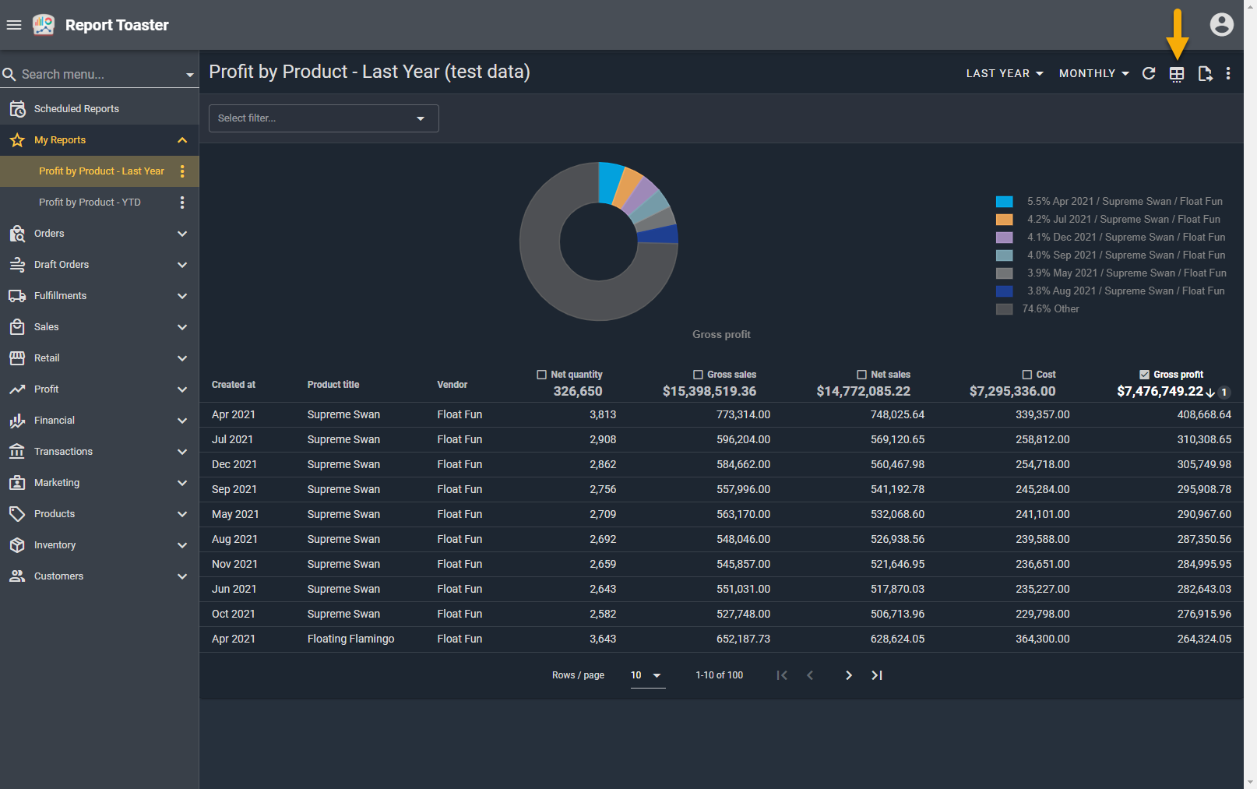The height and width of the screenshot is (789, 1257).
Task: Open the table columns layout icon
Action: click(1177, 74)
